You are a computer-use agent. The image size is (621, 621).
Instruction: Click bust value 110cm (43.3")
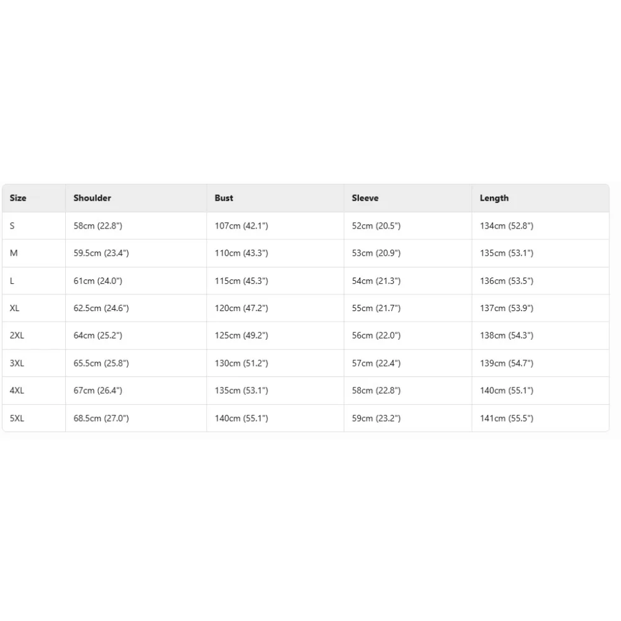(242, 253)
